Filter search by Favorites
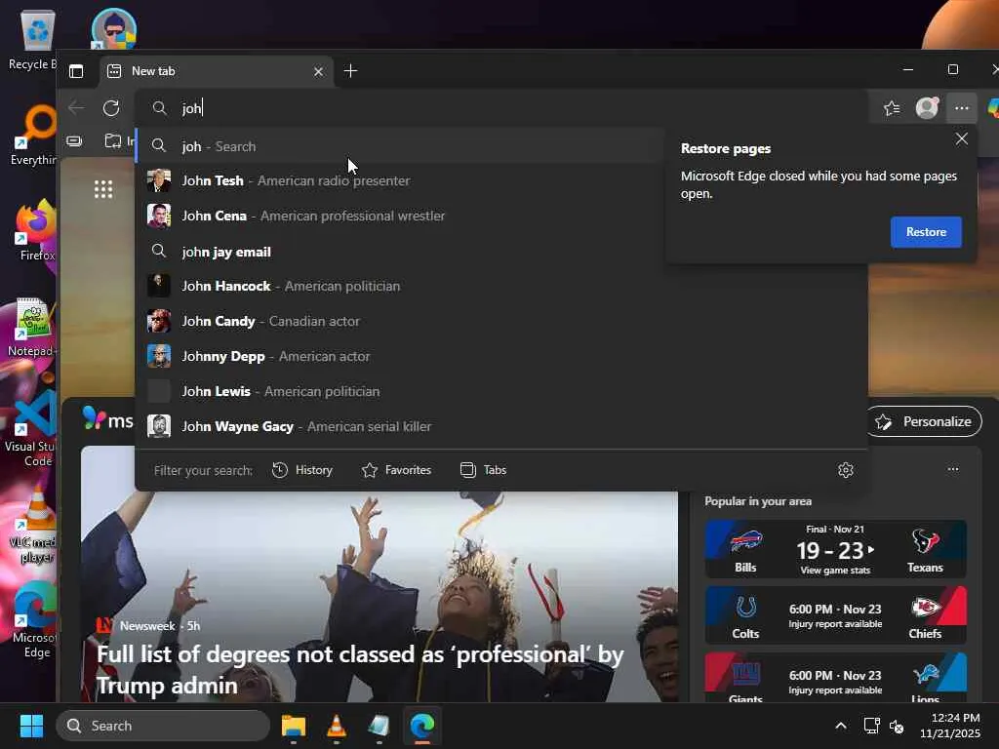 (396, 470)
